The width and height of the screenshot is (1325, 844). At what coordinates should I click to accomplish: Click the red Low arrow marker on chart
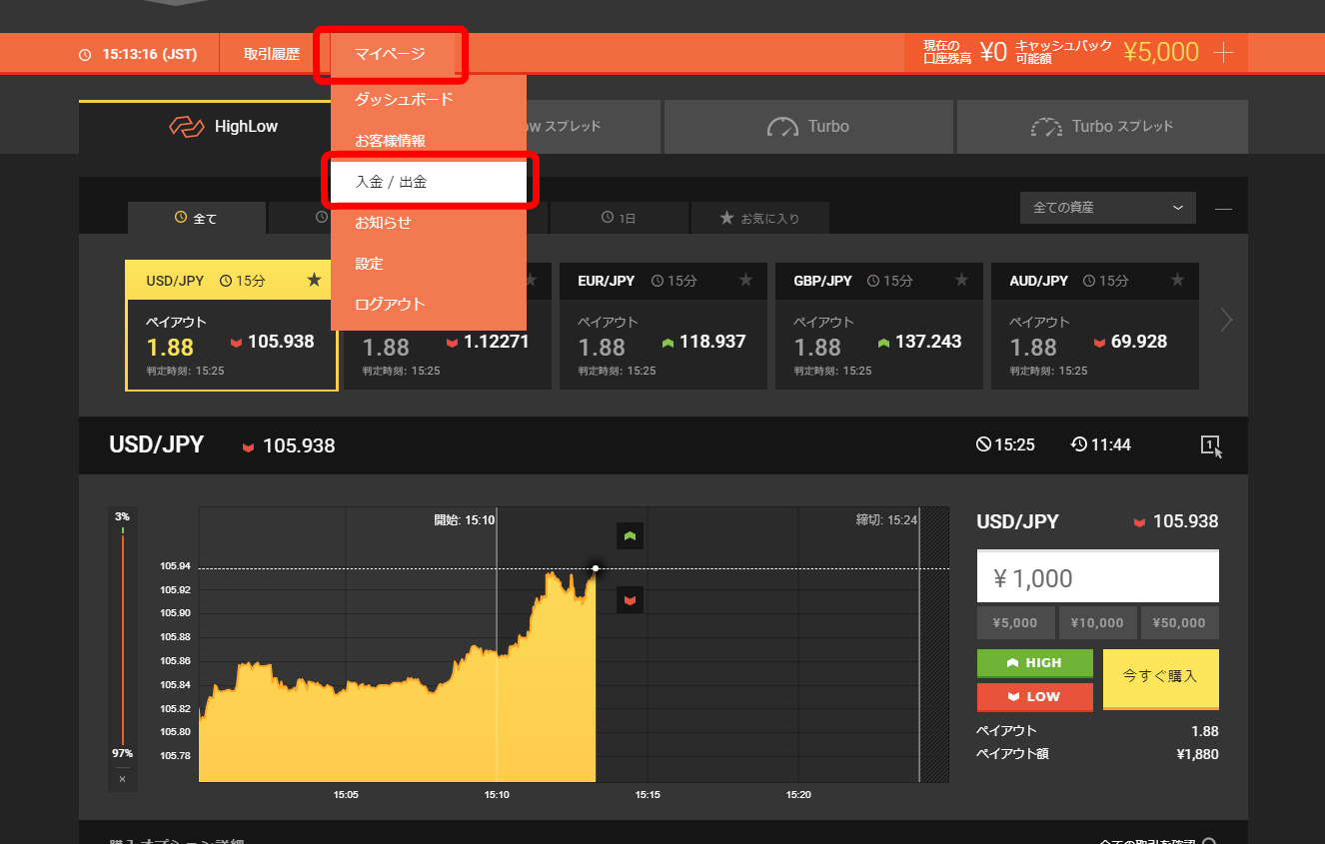tap(630, 599)
